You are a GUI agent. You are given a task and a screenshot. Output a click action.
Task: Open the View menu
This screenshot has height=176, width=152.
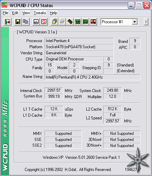(x=26, y=13)
